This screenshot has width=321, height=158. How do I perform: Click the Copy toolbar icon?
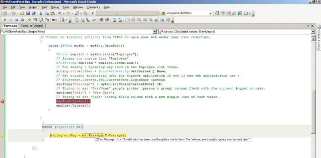(x=47, y=13)
